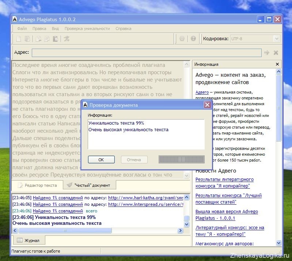292x261 pixels.
Task: Open the Вид menu
Action: (55, 29)
